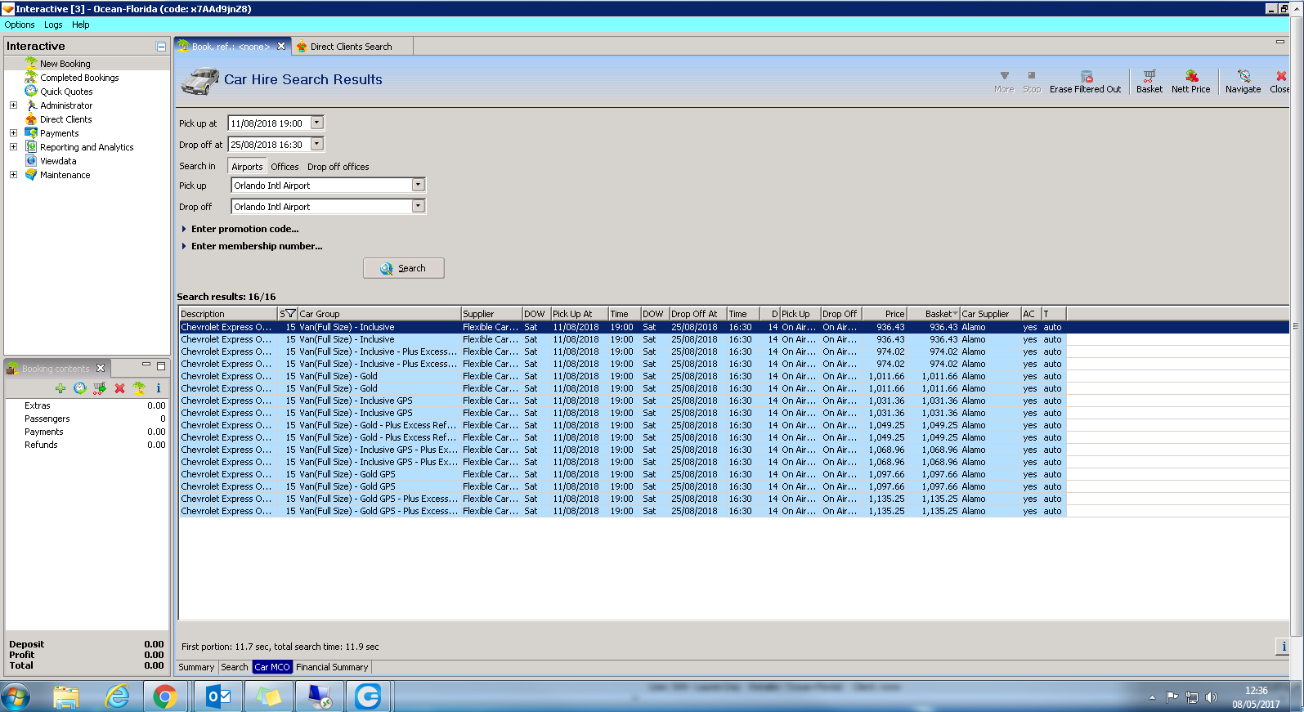Sort results by Car Supplier column header
This screenshot has height=712, width=1304.
point(990,314)
